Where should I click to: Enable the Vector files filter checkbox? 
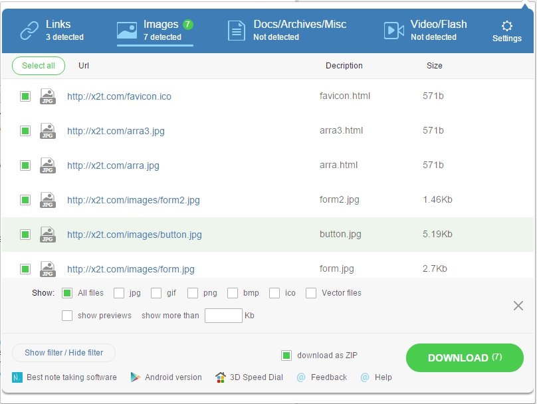click(x=311, y=293)
